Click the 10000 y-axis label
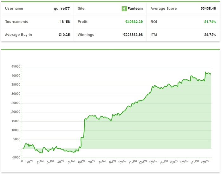Screen dimensions: 222x174 coord(16,130)
